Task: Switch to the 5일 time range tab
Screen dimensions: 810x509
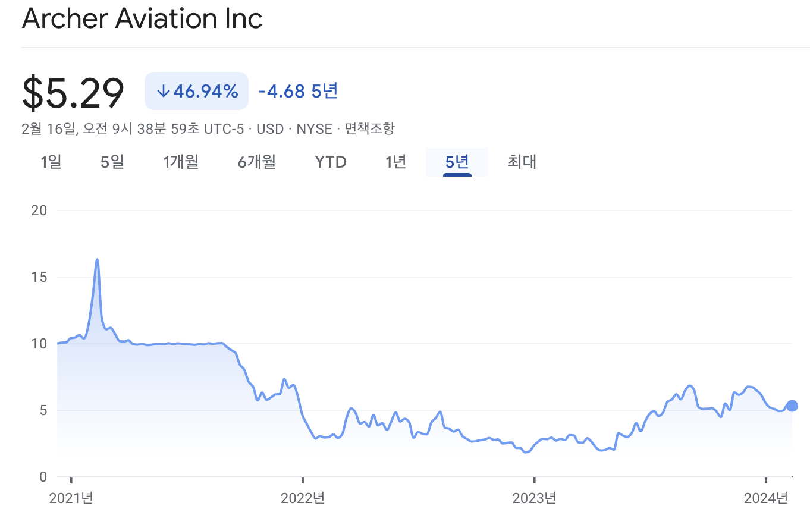Action: tap(111, 162)
